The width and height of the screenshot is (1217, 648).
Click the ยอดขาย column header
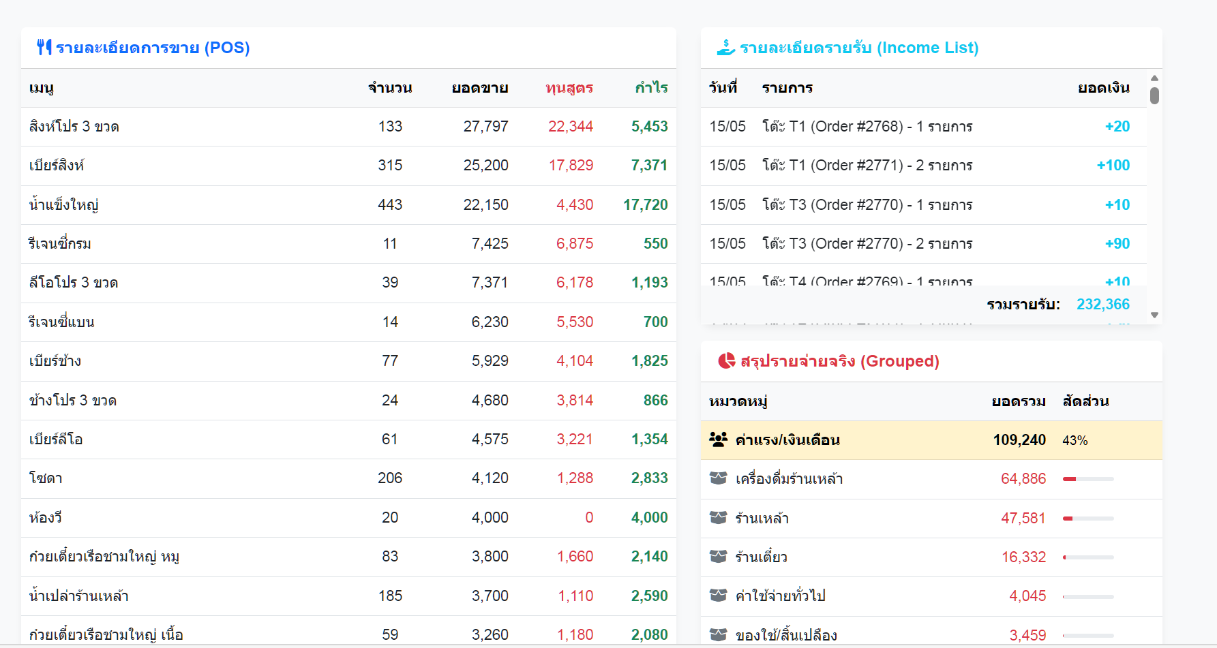480,88
